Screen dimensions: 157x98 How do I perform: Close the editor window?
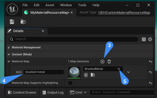point(149,5)
